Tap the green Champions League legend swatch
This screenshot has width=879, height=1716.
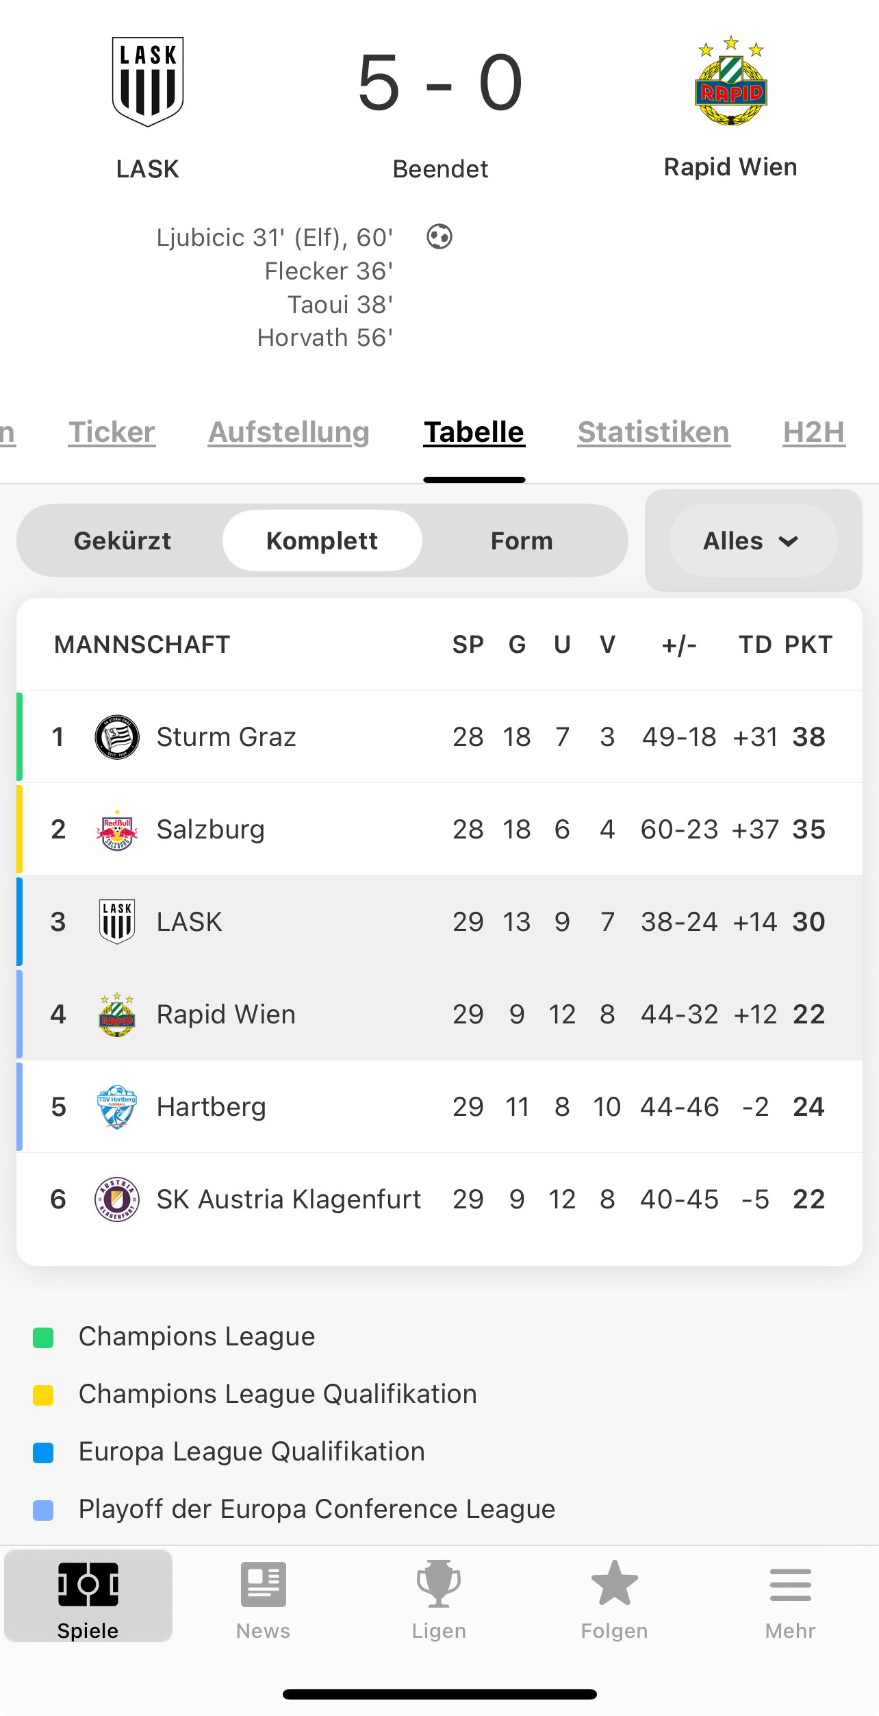tap(43, 1337)
